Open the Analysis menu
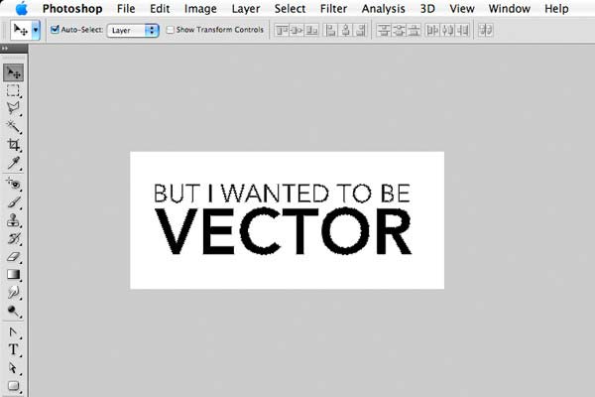This screenshot has width=595, height=397. [383, 8]
